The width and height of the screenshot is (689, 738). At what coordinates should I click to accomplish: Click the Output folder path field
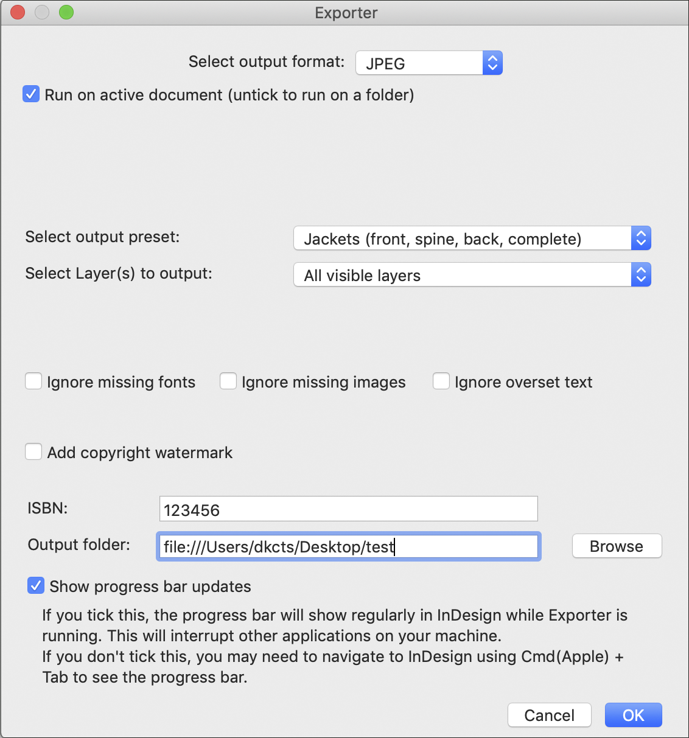coord(348,546)
